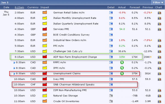Open detail folder for RMPI m/m
Screen dimensions: 165x104
[x=111, y=62]
